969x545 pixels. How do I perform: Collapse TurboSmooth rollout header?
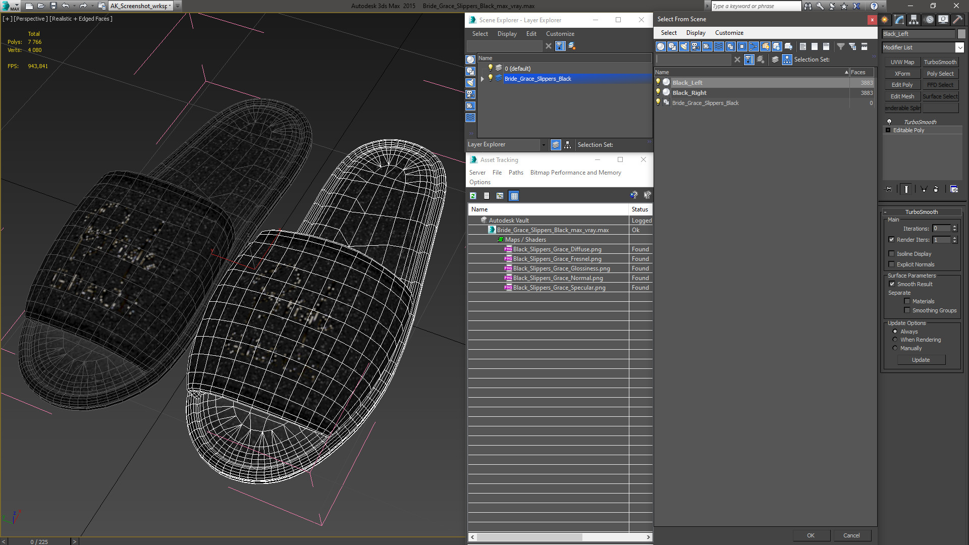(921, 212)
